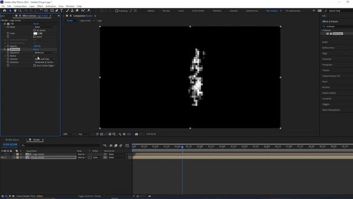Click Toggle Switches / Modes button

[x=89, y=196]
